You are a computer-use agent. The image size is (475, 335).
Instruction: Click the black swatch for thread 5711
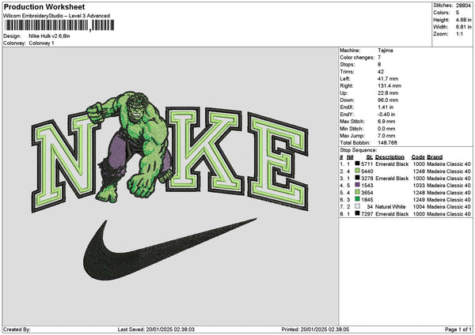(x=358, y=164)
